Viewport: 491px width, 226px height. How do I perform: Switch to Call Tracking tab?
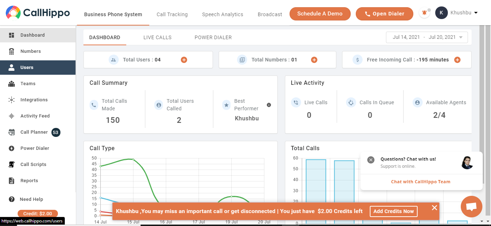tap(172, 15)
